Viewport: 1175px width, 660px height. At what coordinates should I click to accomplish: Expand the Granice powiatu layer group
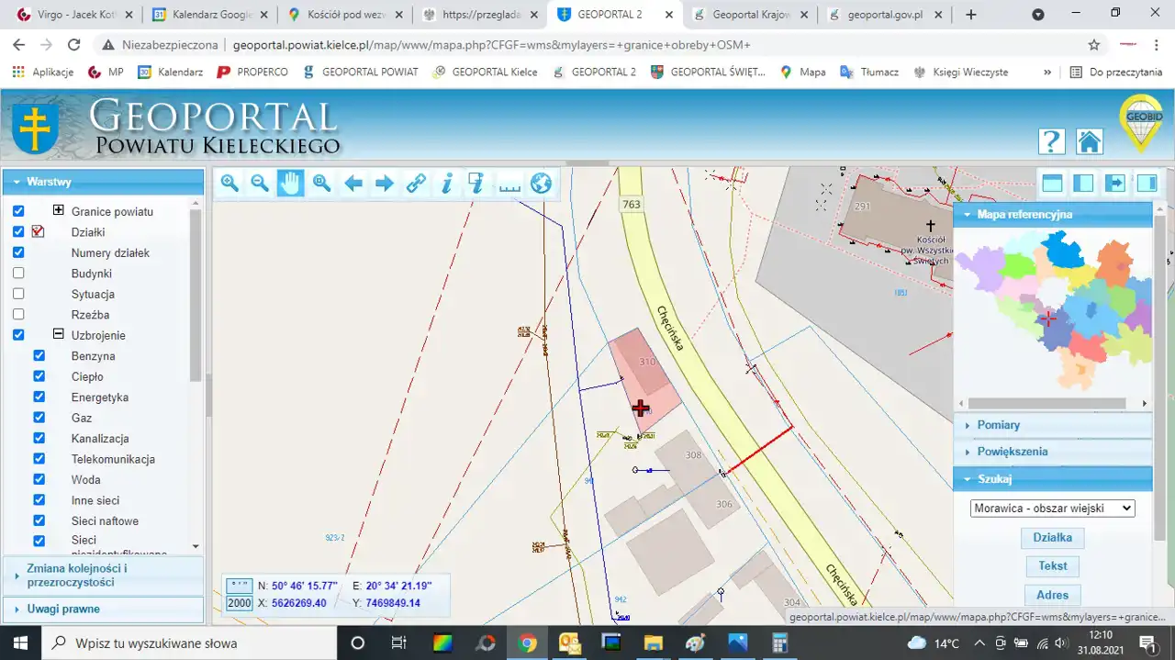tap(58, 211)
